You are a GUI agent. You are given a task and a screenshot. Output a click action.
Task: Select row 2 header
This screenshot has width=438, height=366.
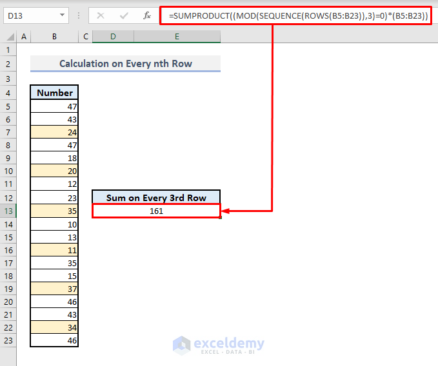[x=8, y=64]
